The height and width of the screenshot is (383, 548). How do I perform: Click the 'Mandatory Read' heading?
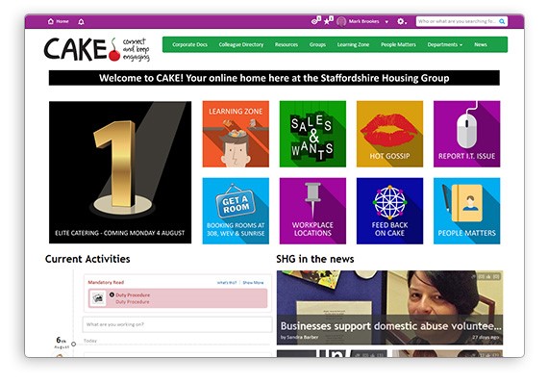pyautogui.click(x=106, y=282)
